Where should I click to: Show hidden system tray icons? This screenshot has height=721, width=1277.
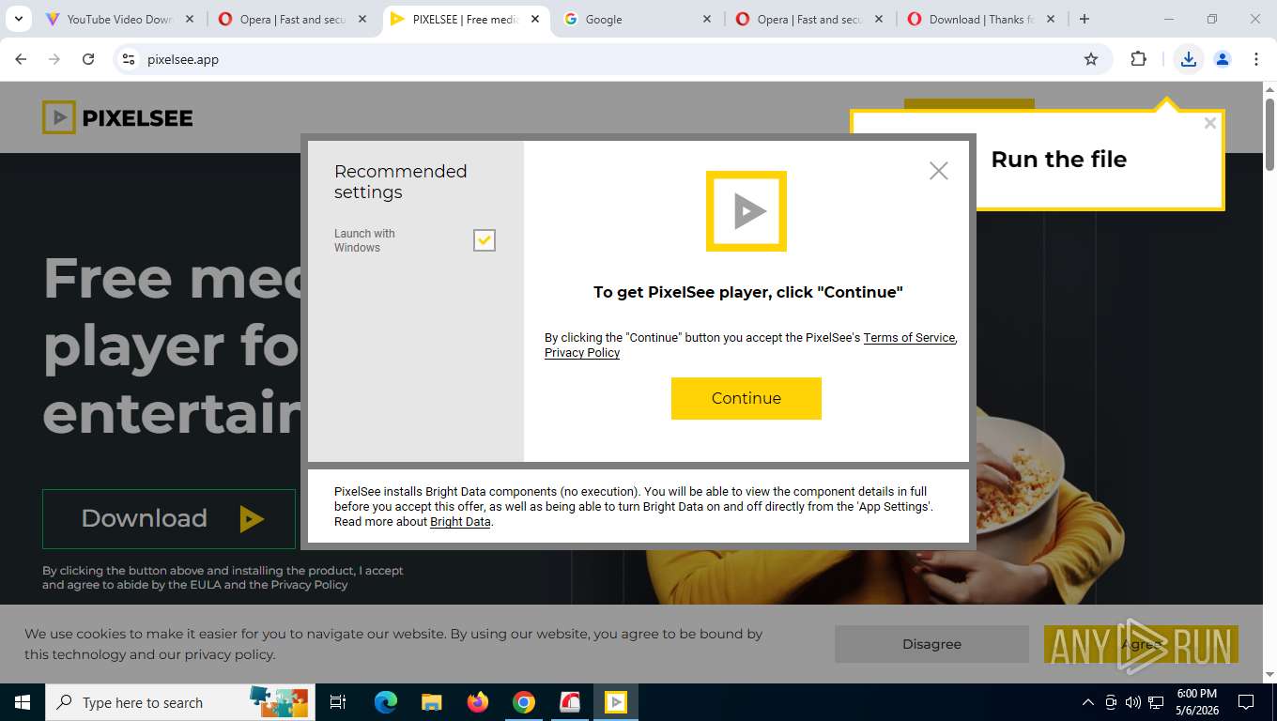[1088, 702]
